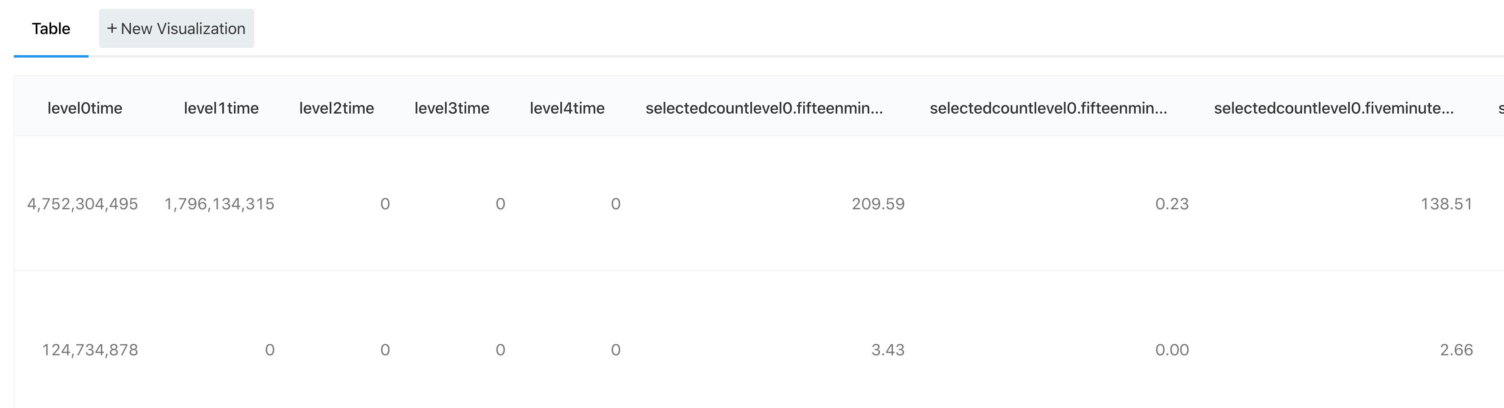This screenshot has width=1504, height=408.
Task: Select cell with value 4,752,304,495
Action: point(82,204)
